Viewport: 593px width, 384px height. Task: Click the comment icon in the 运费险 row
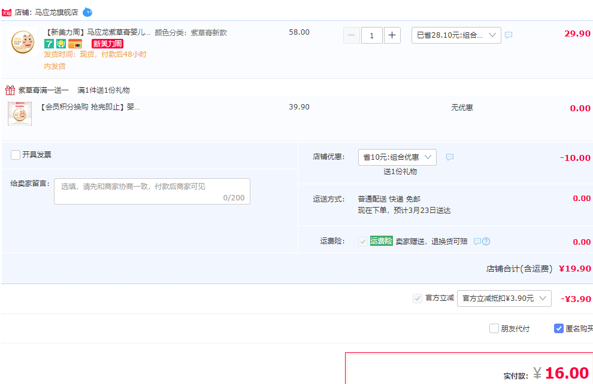477,241
